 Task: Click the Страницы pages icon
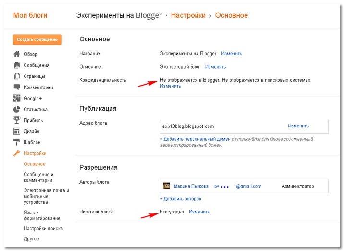(x=17, y=76)
